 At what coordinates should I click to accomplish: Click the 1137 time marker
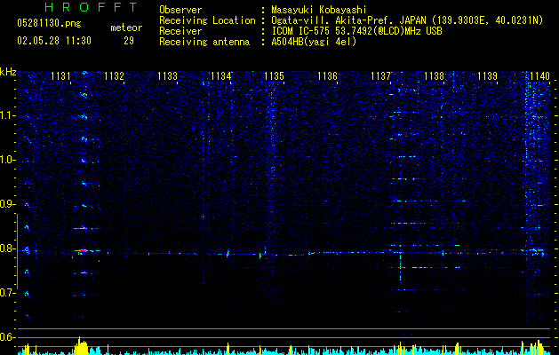380,75
